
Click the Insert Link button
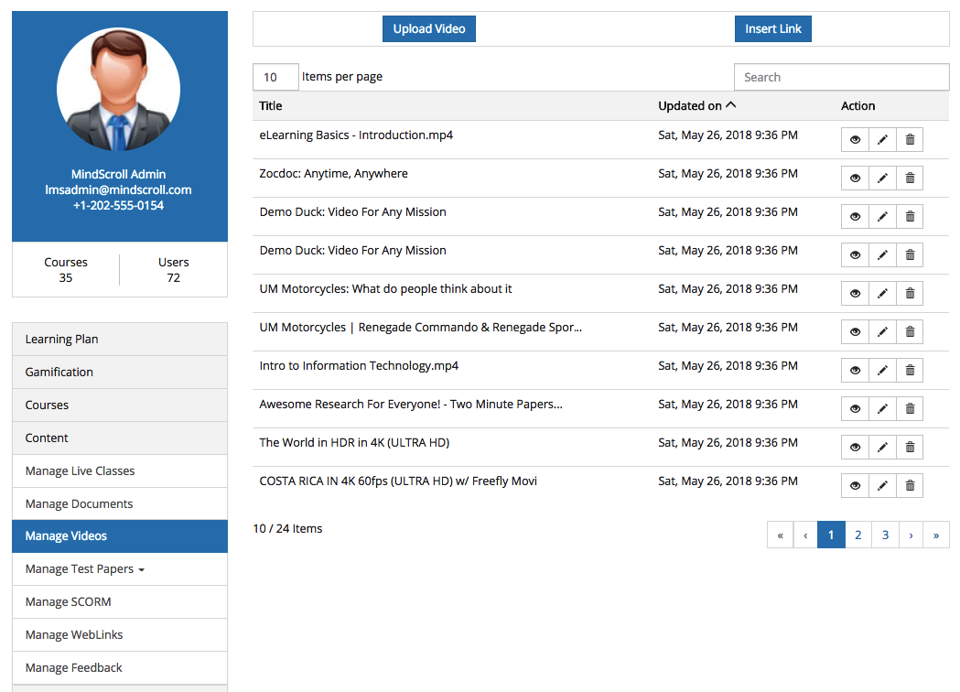coord(773,28)
